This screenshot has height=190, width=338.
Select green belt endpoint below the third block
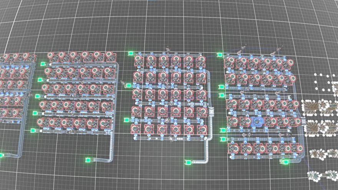[187, 162]
